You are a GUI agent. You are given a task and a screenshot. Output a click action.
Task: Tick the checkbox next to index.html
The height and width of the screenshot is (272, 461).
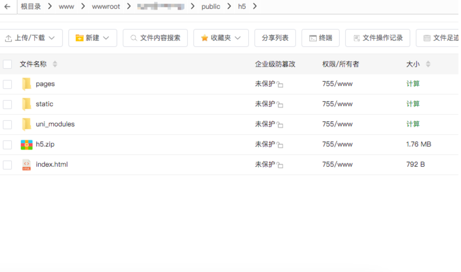[7, 165]
